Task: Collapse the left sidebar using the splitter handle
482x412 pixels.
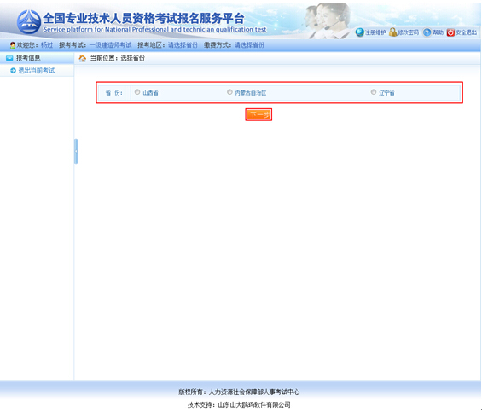Action: pyautogui.click(x=76, y=151)
